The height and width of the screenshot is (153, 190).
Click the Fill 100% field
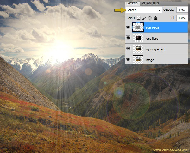(182, 18)
